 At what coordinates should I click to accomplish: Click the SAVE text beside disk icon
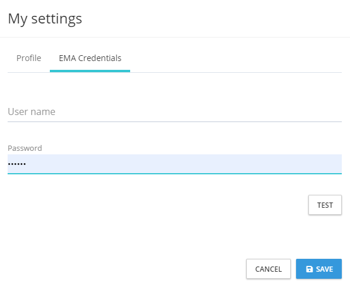click(325, 269)
